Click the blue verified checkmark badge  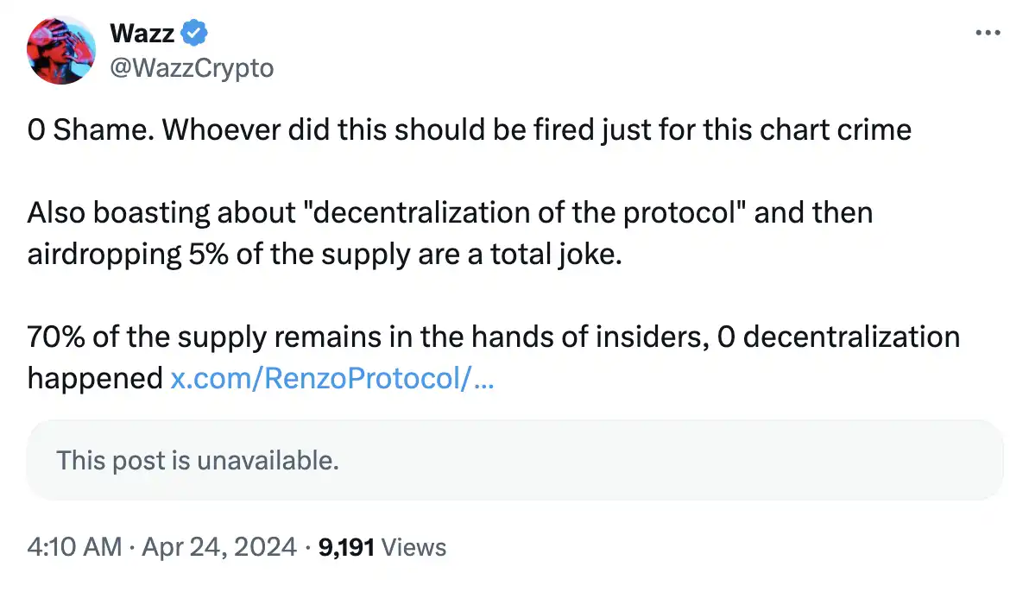pos(195,34)
